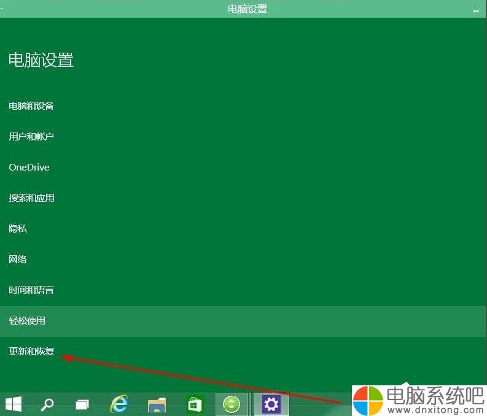This screenshot has width=487, height=416.
Task: Click the taskbar search magnifier icon
Action: click(47, 404)
